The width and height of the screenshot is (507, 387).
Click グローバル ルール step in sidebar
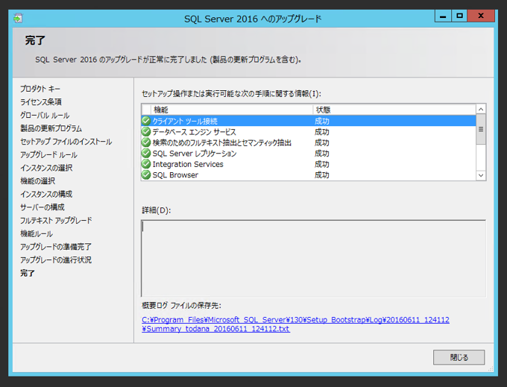(45, 115)
